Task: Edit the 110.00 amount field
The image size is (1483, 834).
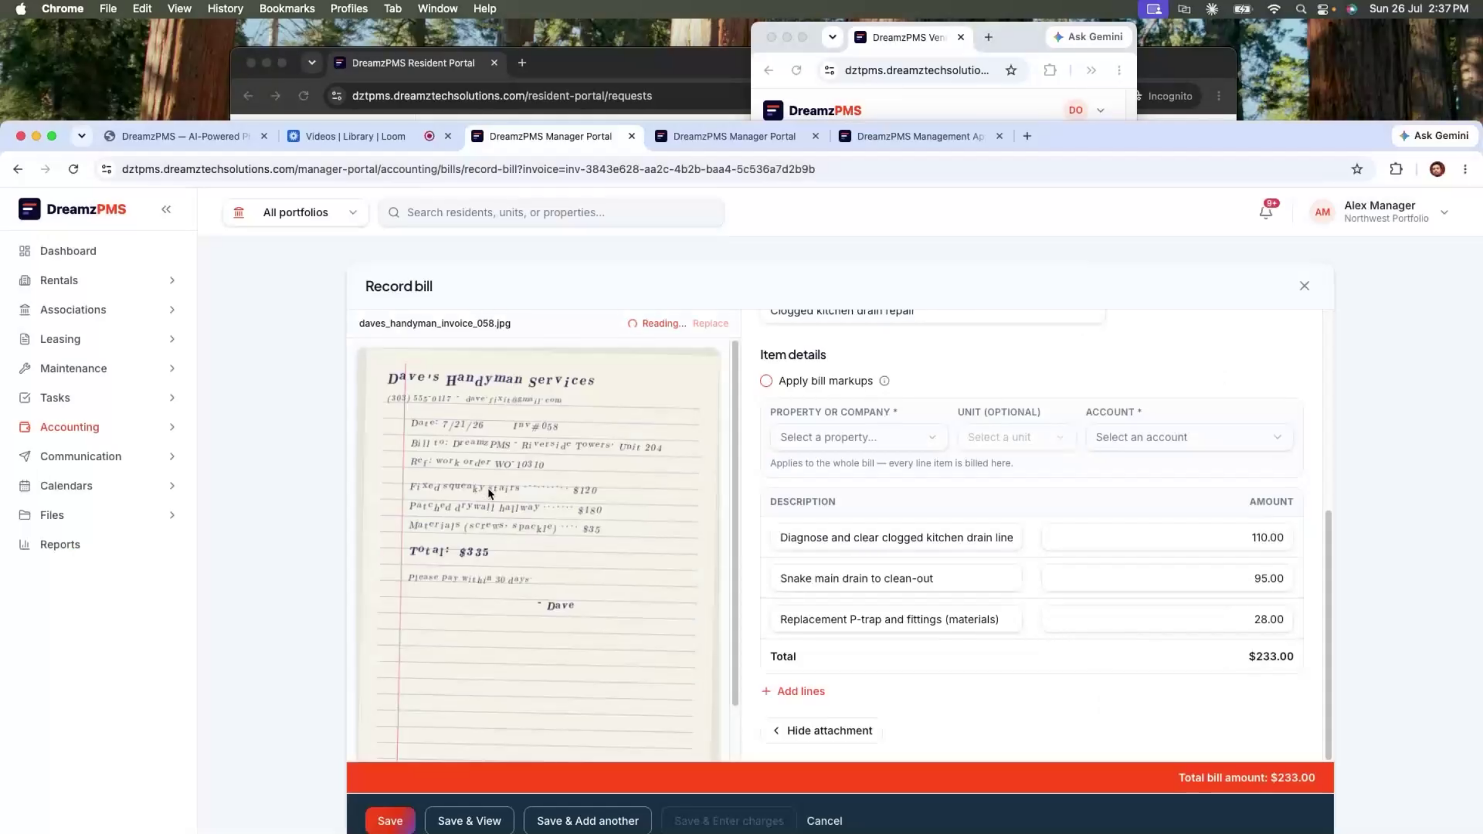Action: coord(1167,537)
